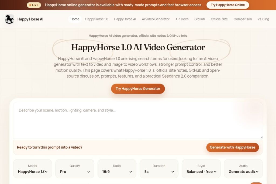Click the subtitle mentioning official site notes & GitHub info
This screenshot has height=184, width=276.
coord(138,36)
